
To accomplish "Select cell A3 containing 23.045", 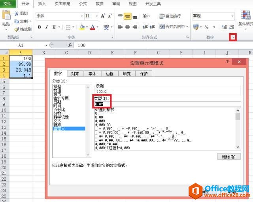I will click(21, 70).
